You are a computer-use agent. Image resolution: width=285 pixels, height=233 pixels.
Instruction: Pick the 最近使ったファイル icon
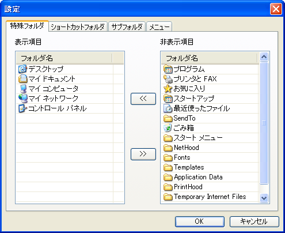168,108
